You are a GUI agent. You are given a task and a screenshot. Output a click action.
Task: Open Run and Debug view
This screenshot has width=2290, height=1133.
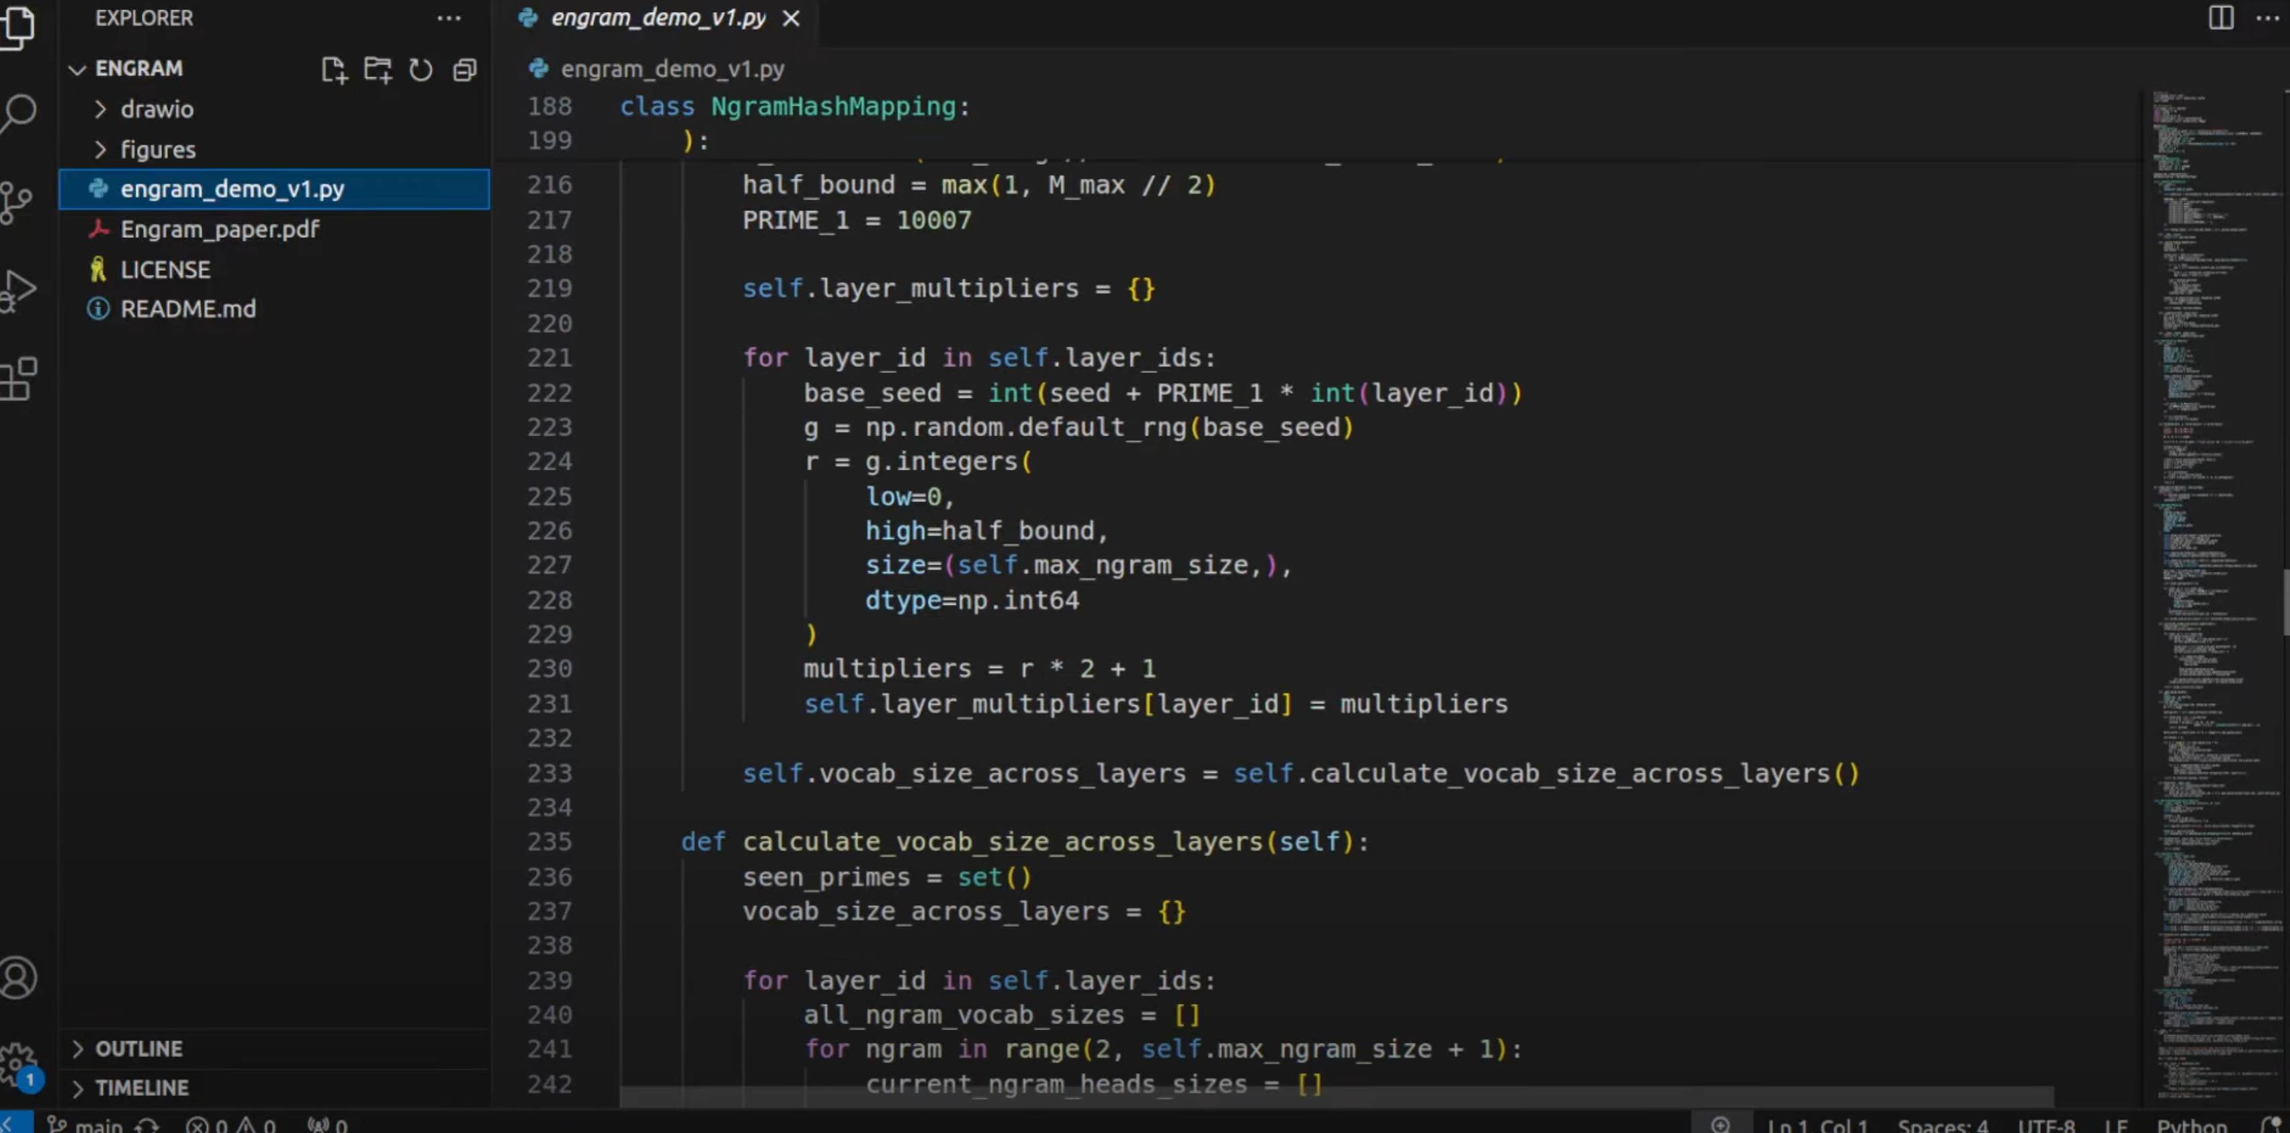[x=17, y=290]
